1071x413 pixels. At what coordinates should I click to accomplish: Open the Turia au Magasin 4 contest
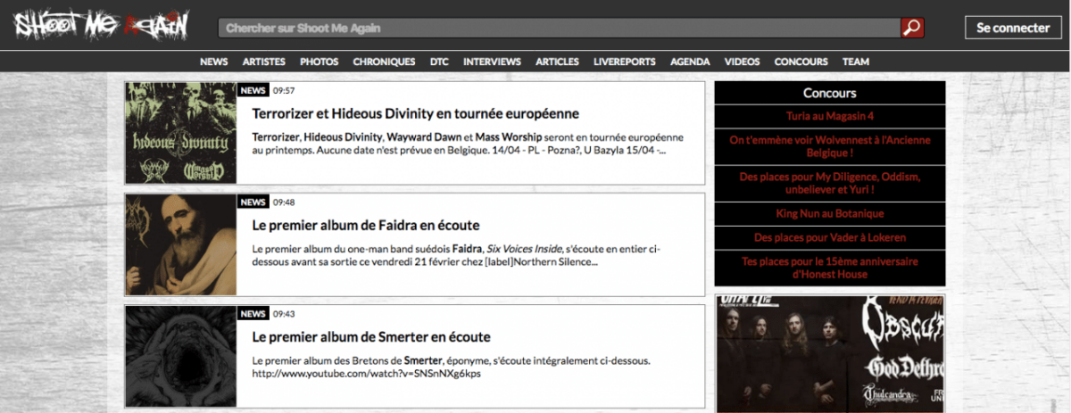coord(829,116)
